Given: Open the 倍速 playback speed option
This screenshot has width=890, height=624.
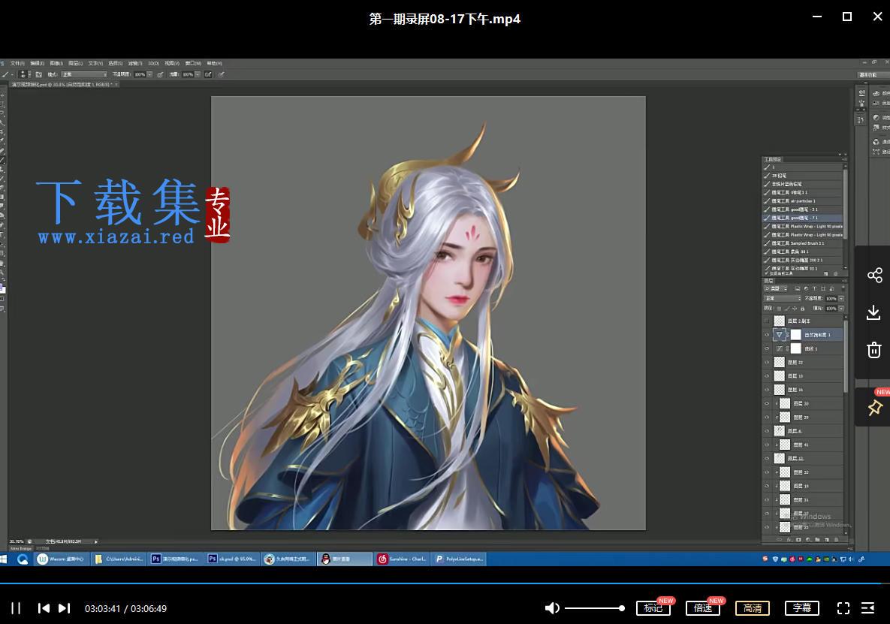Looking at the screenshot, I should point(703,608).
